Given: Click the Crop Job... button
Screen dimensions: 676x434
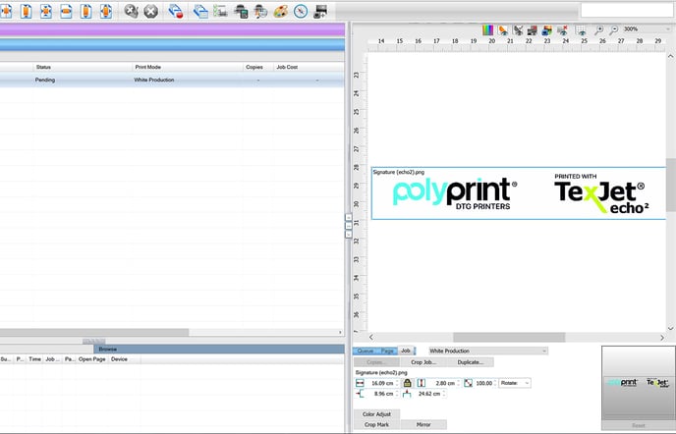Looking at the screenshot, I should pyautogui.click(x=423, y=362).
